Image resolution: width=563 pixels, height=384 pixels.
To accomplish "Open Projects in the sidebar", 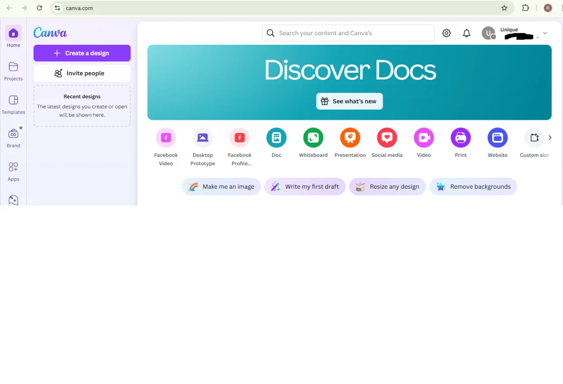I will (13, 71).
